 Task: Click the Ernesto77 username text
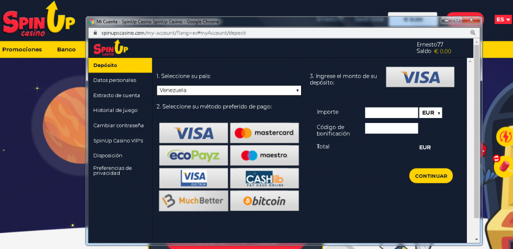430,44
